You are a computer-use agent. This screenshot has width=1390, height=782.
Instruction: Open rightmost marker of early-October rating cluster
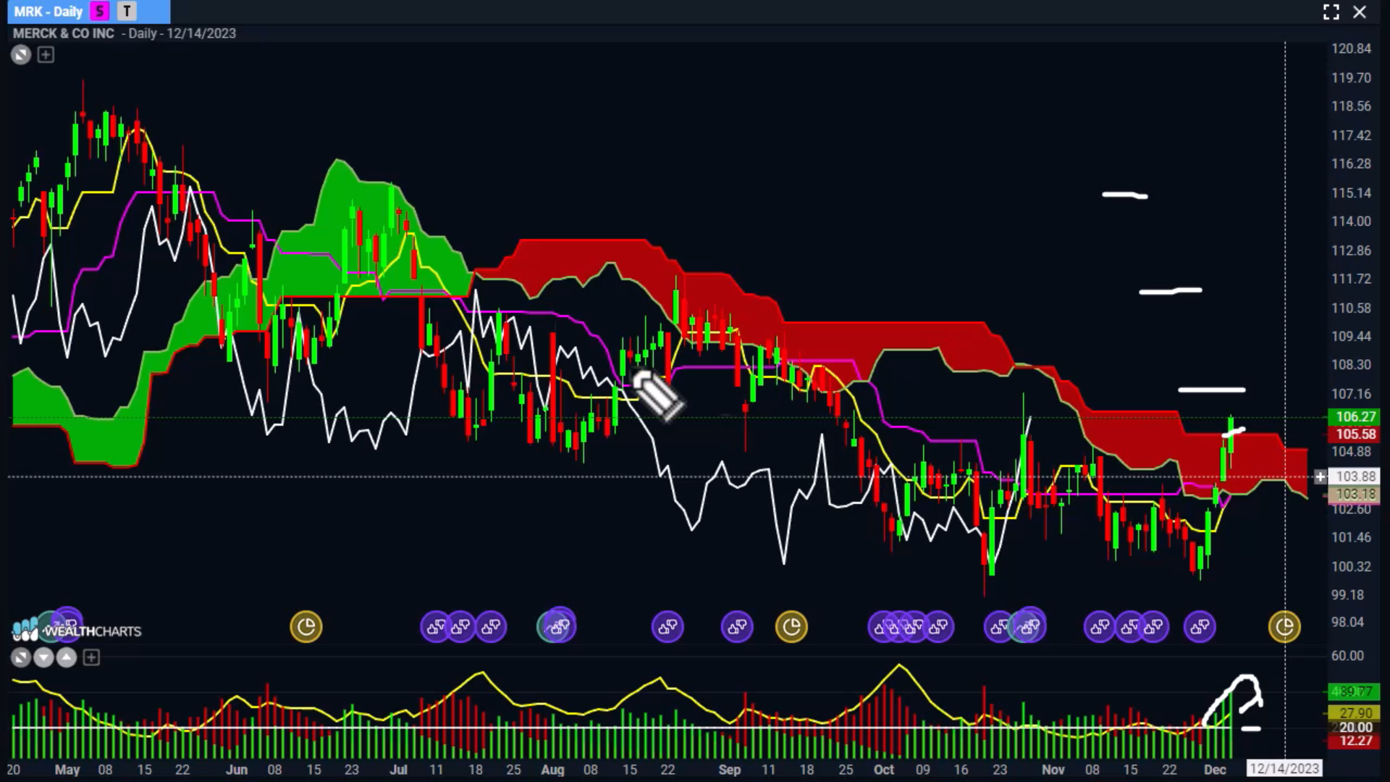coord(938,626)
